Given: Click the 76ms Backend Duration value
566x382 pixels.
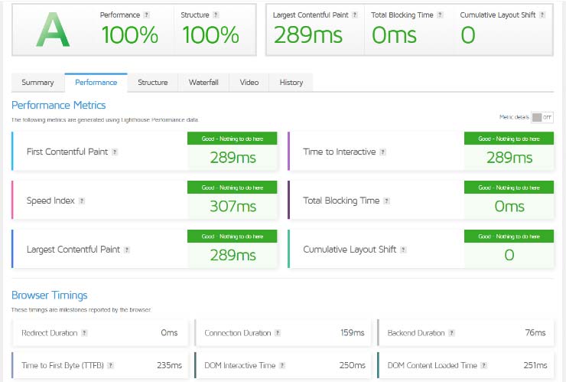Looking at the screenshot, I should click(535, 332).
